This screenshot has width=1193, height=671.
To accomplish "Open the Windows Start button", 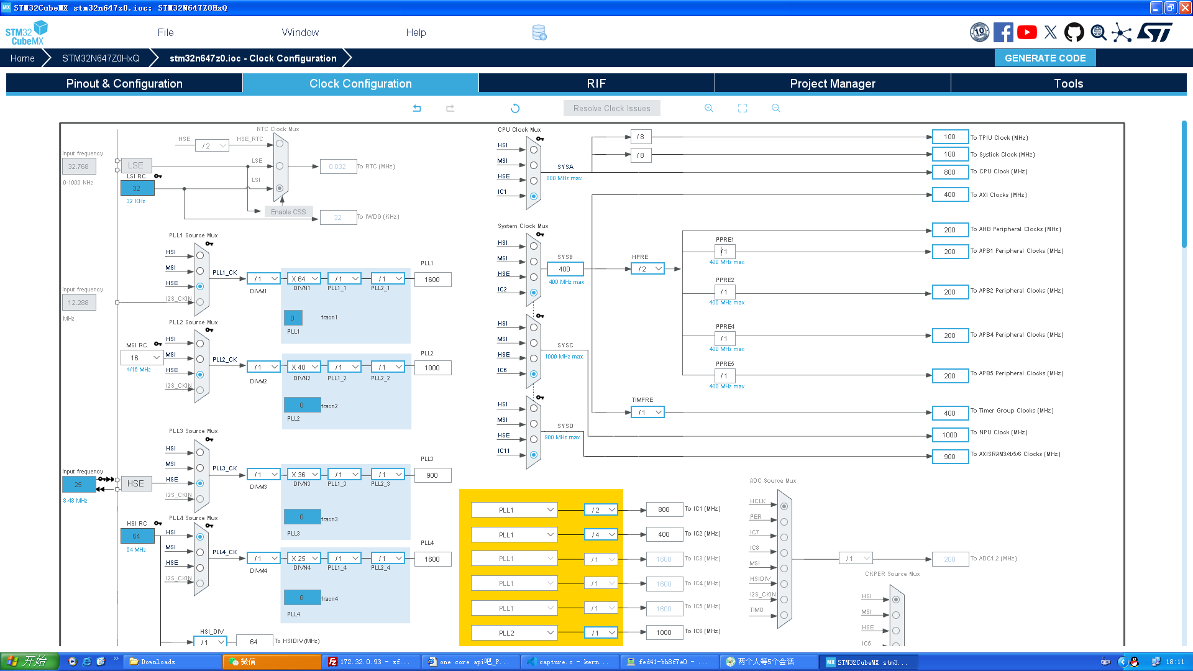I will click(x=29, y=662).
